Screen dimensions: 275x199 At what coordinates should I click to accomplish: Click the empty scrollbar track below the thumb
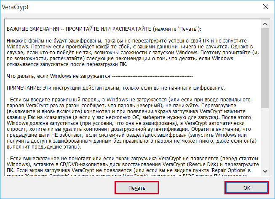264,139
